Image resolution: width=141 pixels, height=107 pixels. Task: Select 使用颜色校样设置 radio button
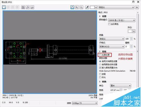pos(100,65)
